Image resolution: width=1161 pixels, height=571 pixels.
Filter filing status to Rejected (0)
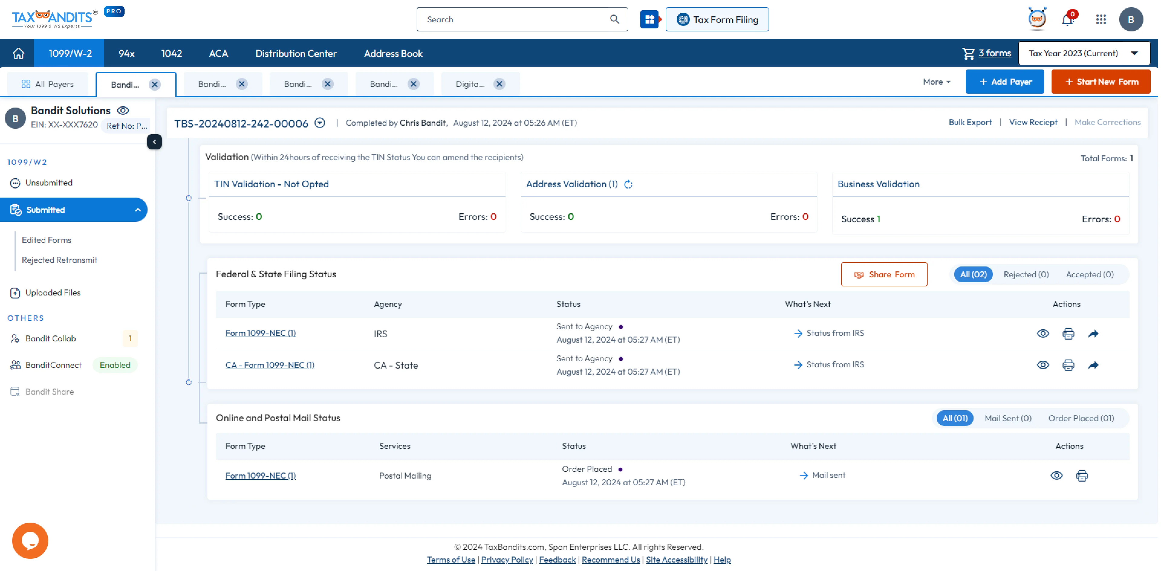tap(1026, 275)
